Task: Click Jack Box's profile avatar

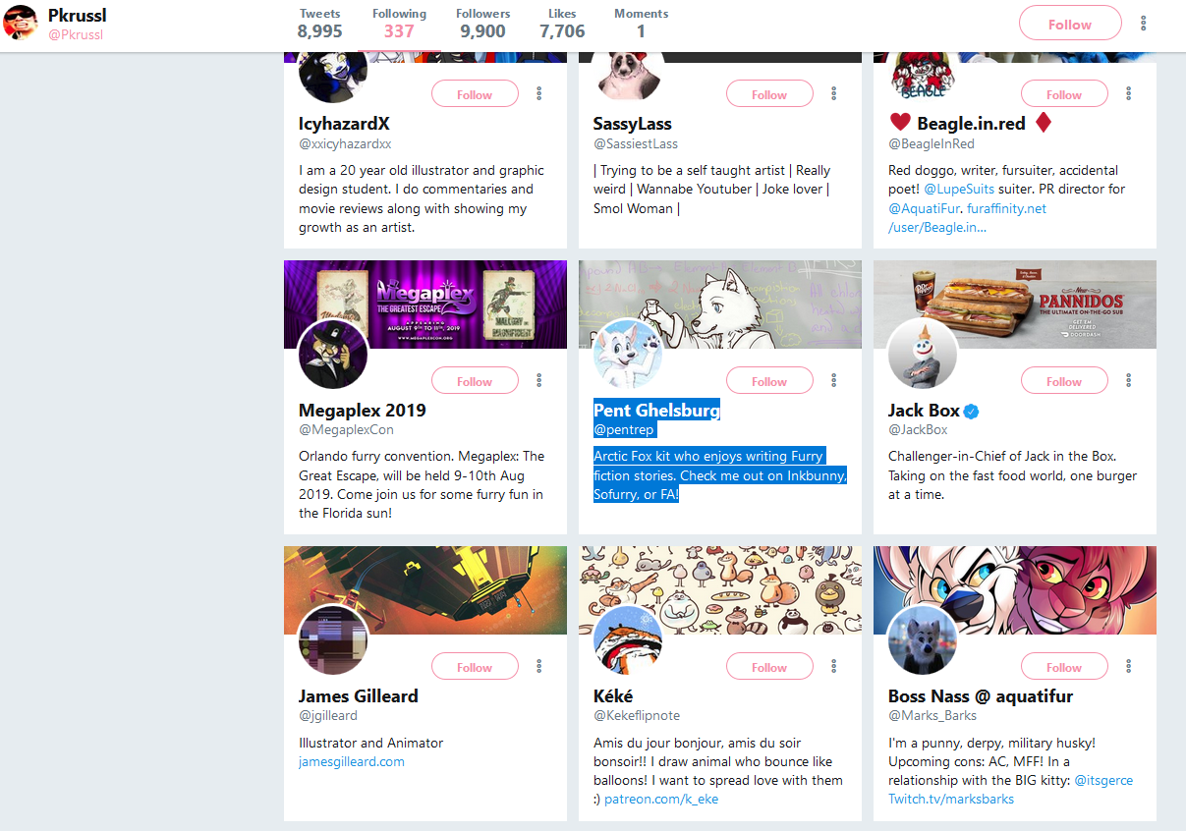Action: [x=923, y=354]
